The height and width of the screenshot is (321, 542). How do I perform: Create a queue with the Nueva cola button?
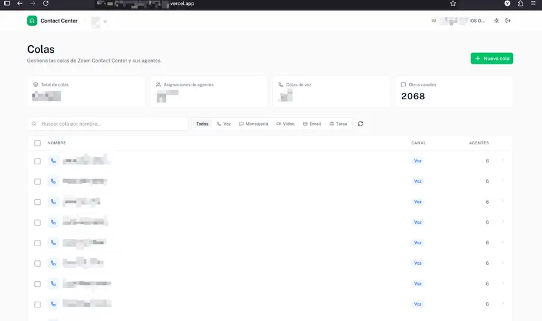492,58
